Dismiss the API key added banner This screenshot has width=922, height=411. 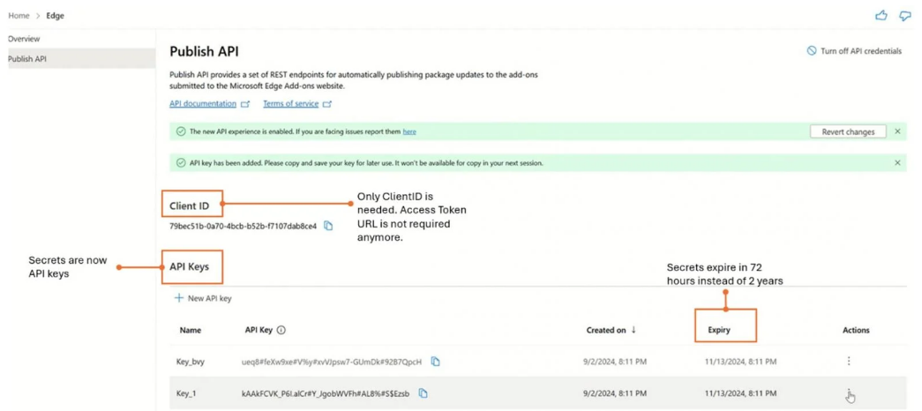[x=897, y=163]
